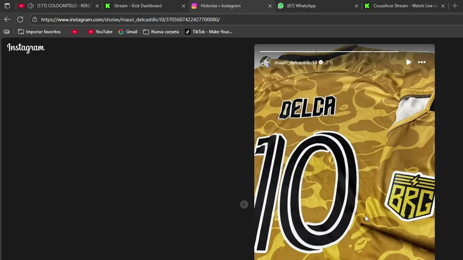Mute the audio on the COLOCARTELO tab
This screenshot has height=260, width=463.
31,6
